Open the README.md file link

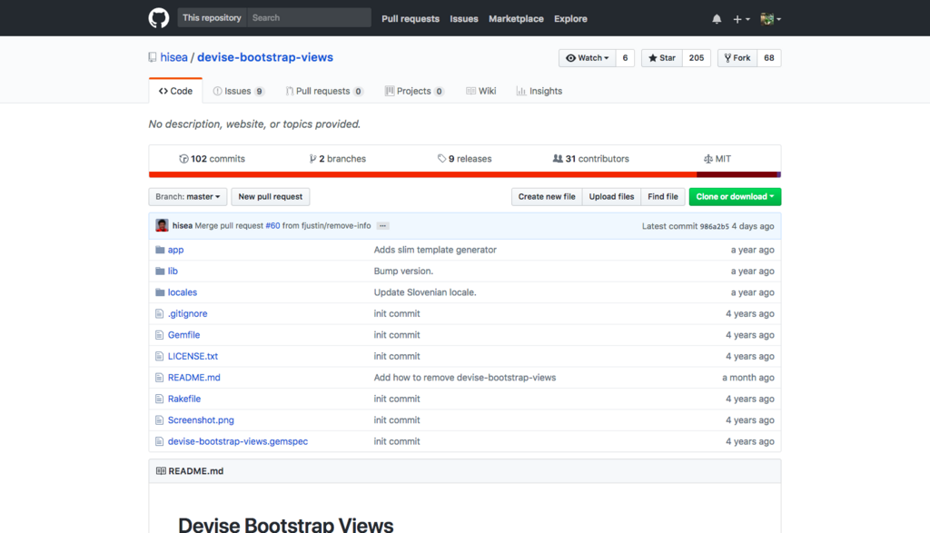pyautogui.click(x=194, y=378)
